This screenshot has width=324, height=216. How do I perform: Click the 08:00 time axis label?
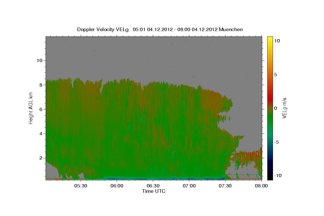262,186
